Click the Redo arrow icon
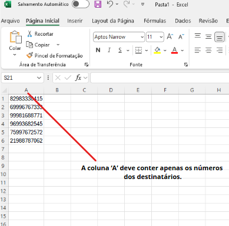 [127, 4]
